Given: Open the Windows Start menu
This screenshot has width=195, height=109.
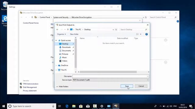Looking at the screenshot, I should pyautogui.click(x=3, y=106).
